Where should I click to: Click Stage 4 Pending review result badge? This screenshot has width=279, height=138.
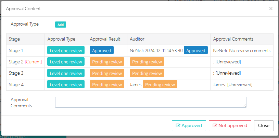[107, 85]
